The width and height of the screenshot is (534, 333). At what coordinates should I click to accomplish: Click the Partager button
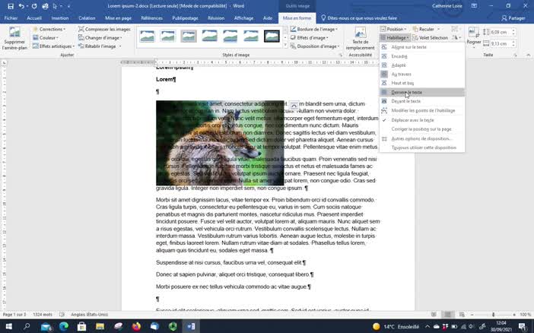tap(513, 17)
